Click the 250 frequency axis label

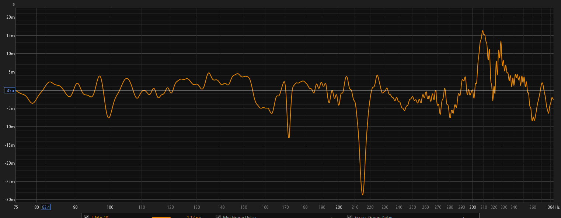(412, 207)
